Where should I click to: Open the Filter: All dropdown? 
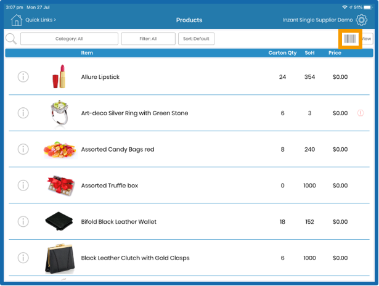tap(148, 39)
